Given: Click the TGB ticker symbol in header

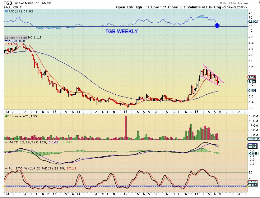Looking at the screenshot, I should [8, 3].
